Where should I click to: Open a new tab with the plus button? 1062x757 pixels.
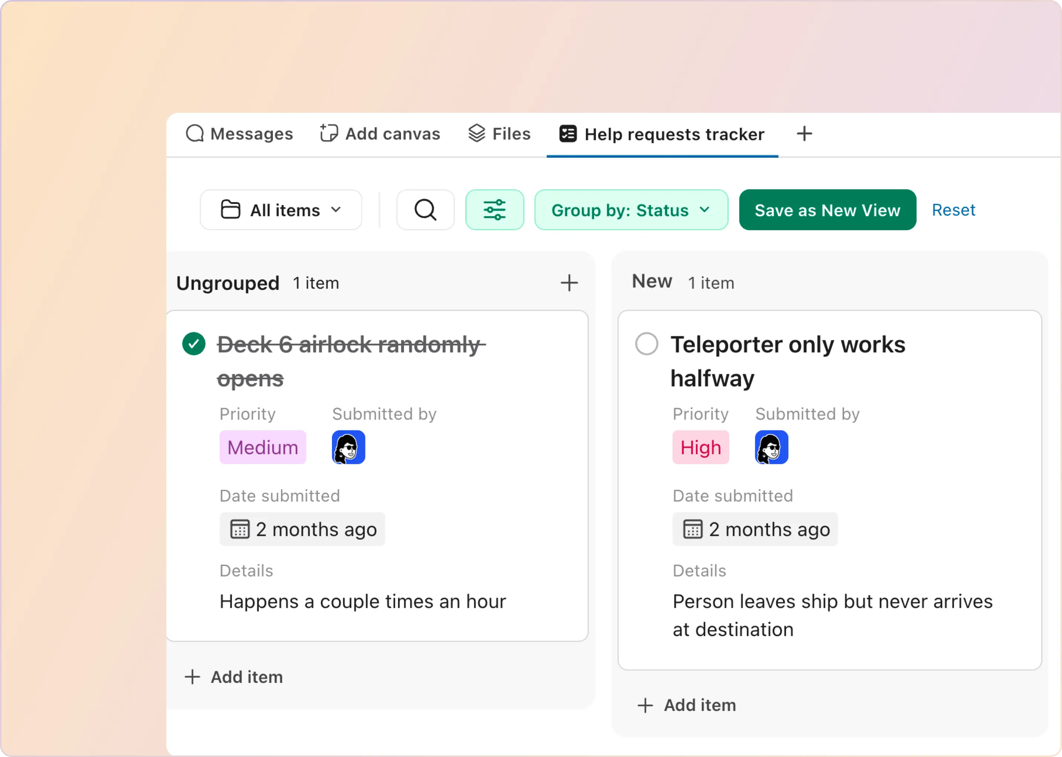pos(804,134)
